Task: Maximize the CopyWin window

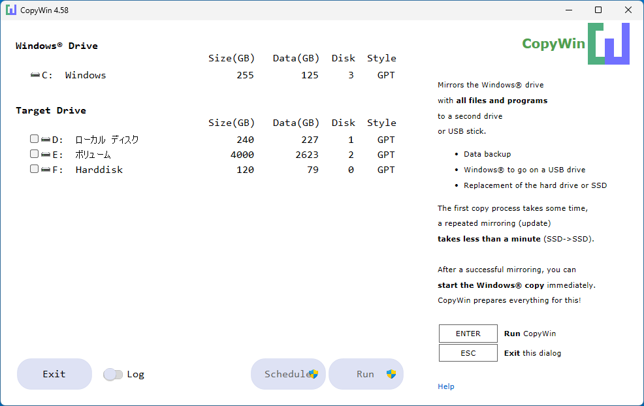Action: pyautogui.click(x=598, y=10)
